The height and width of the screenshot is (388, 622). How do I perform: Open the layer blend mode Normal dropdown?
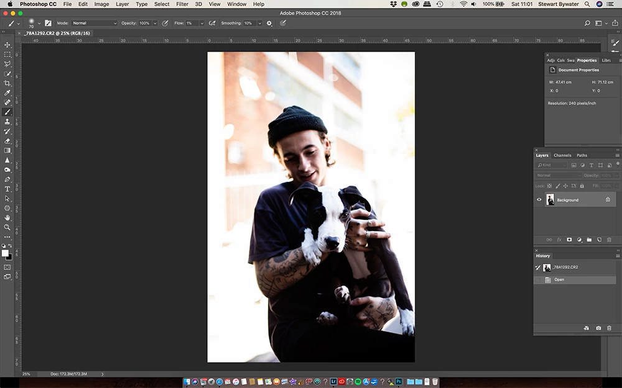click(559, 175)
